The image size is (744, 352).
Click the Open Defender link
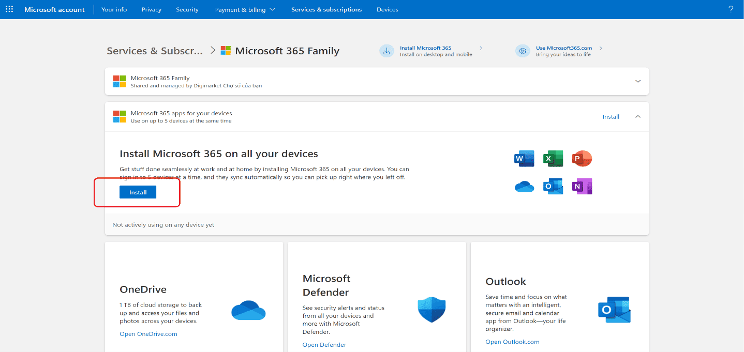coord(324,345)
